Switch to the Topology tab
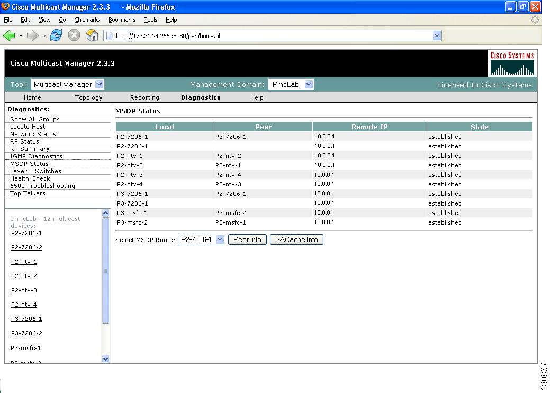The width and height of the screenshot is (552, 393). tap(89, 97)
